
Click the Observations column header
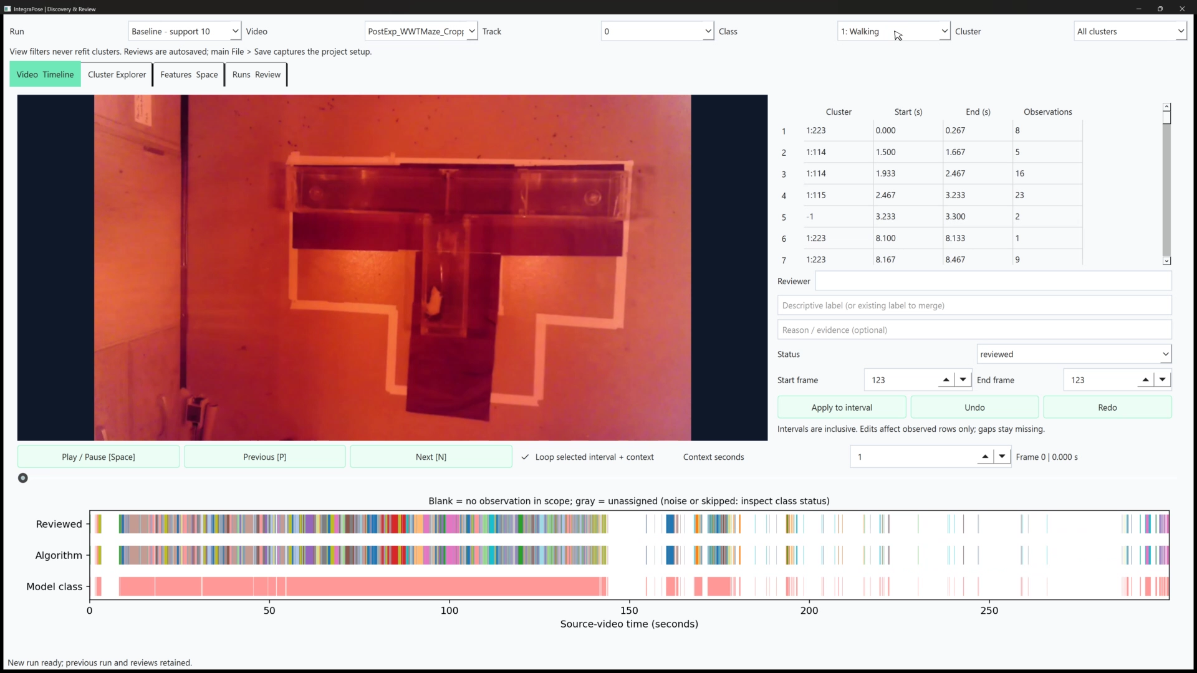[1047, 112]
